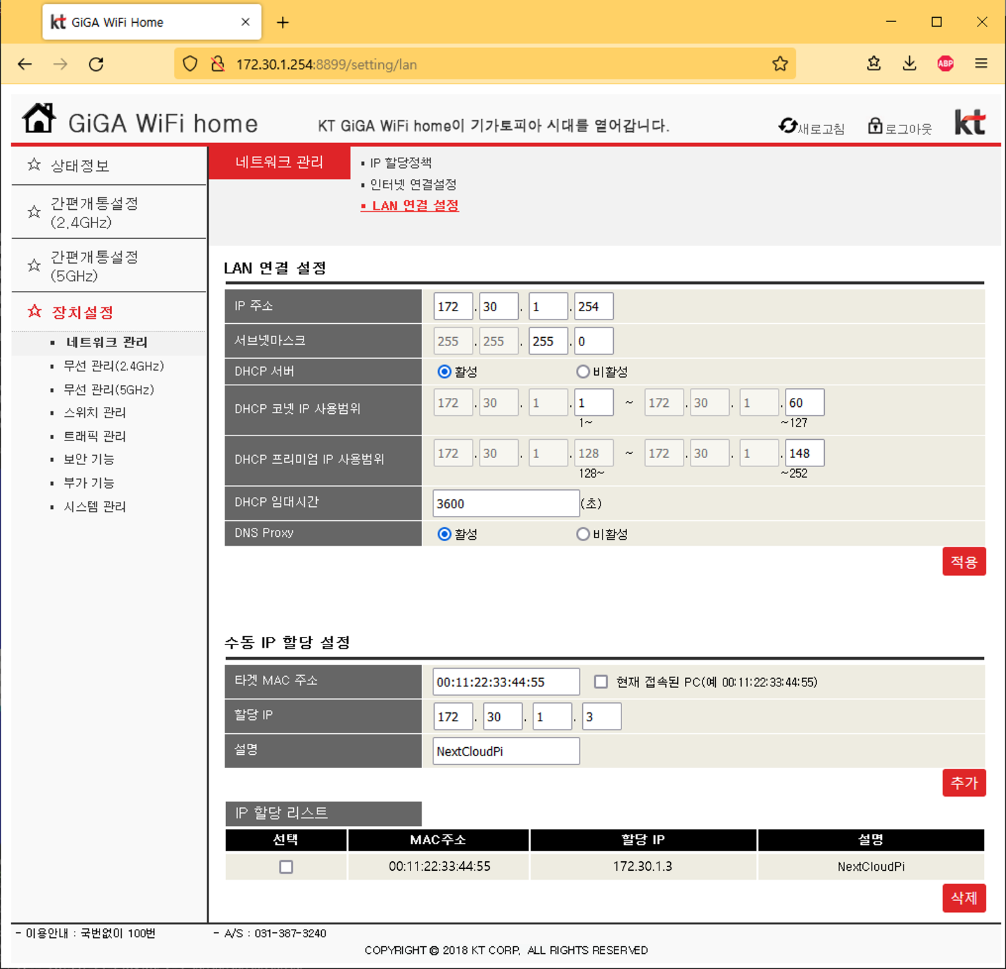Click the red star icon beside 장치설정
1006x969 pixels.
34,311
